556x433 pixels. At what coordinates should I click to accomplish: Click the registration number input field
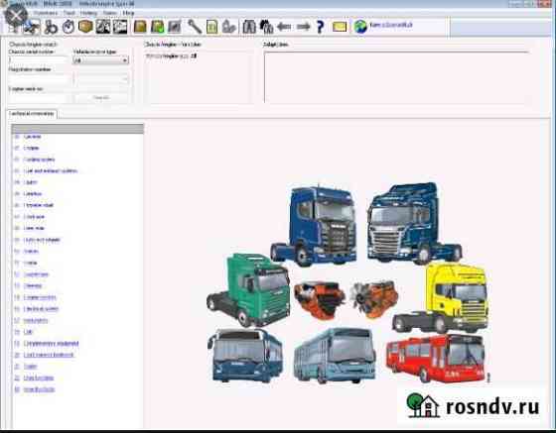click(x=39, y=78)
